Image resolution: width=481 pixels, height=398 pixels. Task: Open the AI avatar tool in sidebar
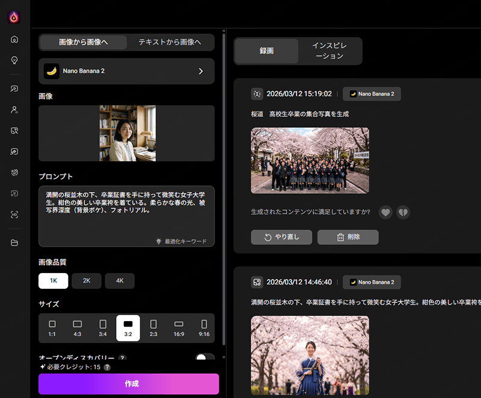click(x=14, y=110)
